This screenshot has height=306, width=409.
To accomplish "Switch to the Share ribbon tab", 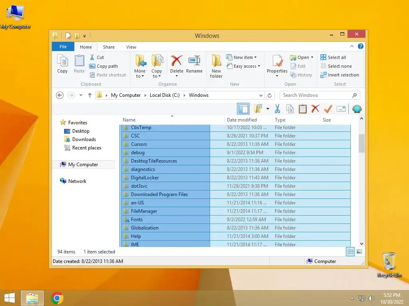I will coord(109,47).
